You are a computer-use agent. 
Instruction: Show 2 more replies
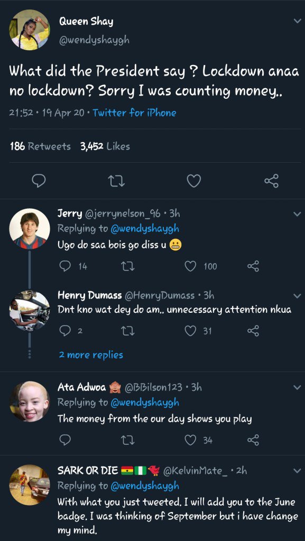pos(91,355)
